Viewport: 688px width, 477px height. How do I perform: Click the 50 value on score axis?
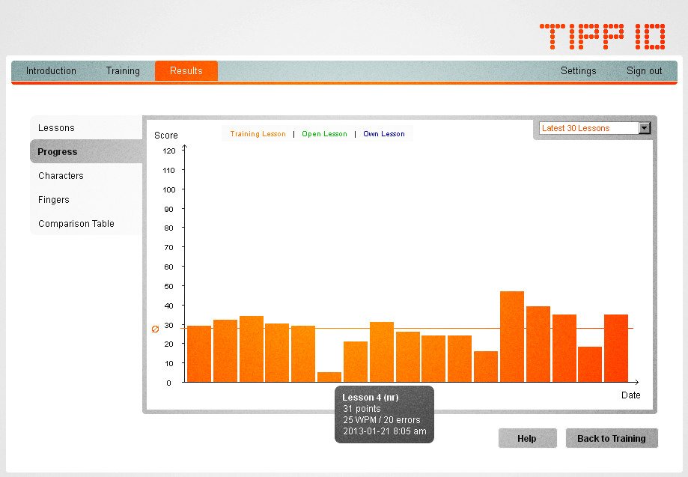click(169, 286)
